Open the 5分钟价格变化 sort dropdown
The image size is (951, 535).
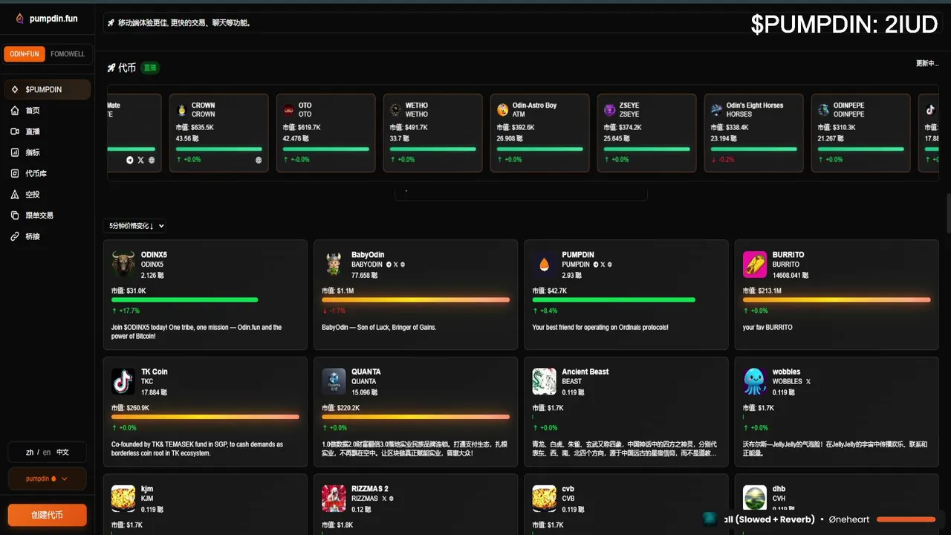pyautogui.click(x=135, y=226)
